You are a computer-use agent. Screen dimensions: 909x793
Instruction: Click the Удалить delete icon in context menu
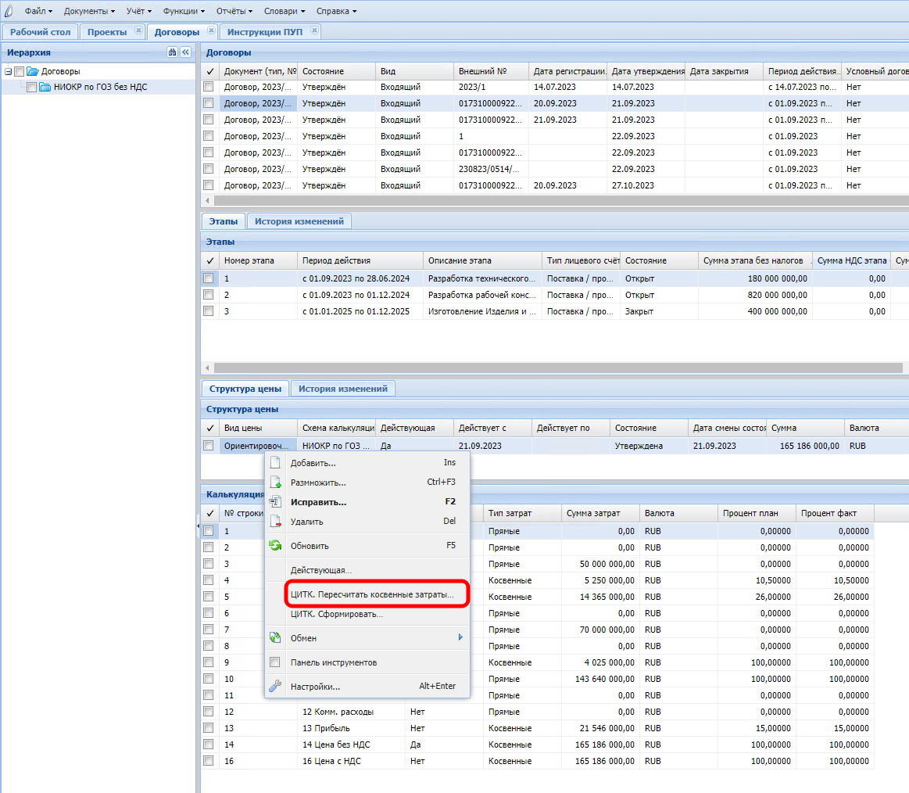[x=275, y=522]
